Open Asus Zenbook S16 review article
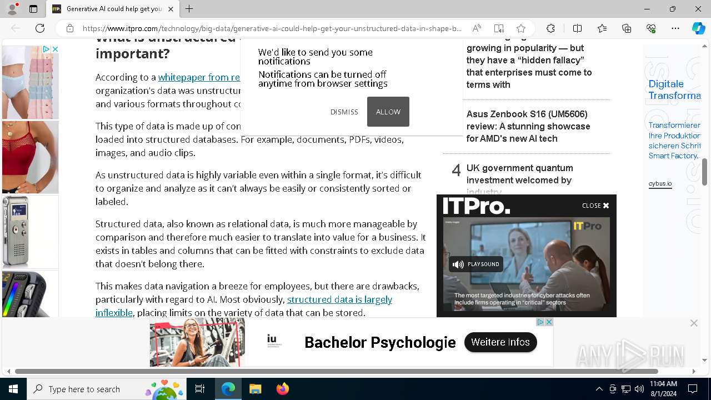The image size is (711, 400). click(x=528, y=126)
